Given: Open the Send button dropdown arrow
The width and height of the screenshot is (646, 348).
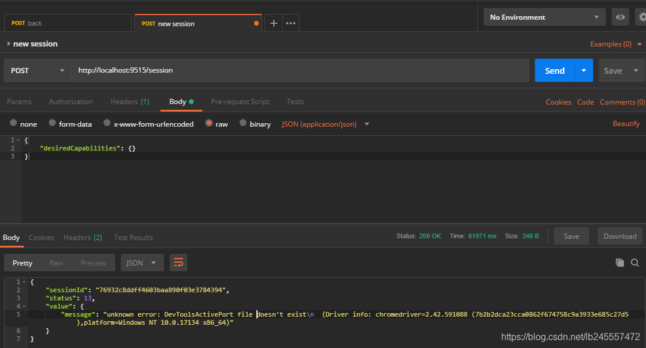Looking at the screenshot, I should [x=584, y=70].
